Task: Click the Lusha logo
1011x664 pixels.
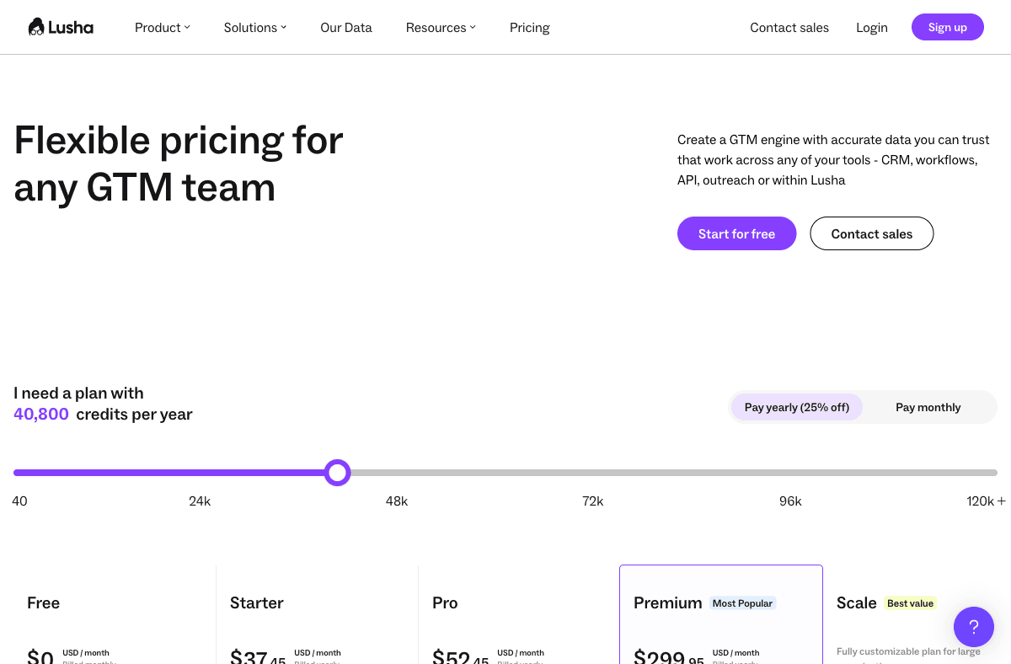Action: click(61, 26)
